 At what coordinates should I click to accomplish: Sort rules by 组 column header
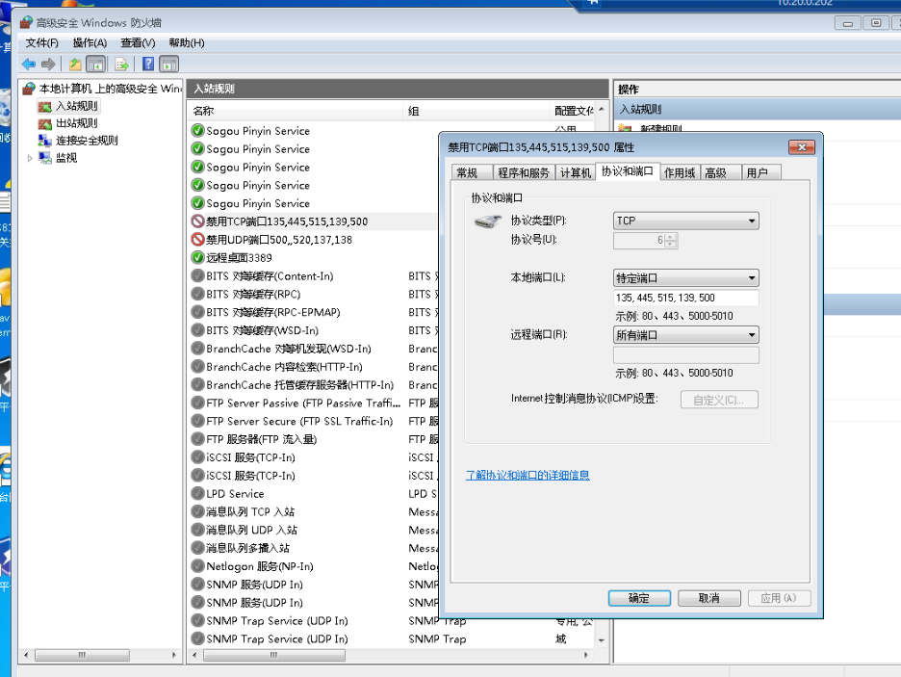point(476,111)
